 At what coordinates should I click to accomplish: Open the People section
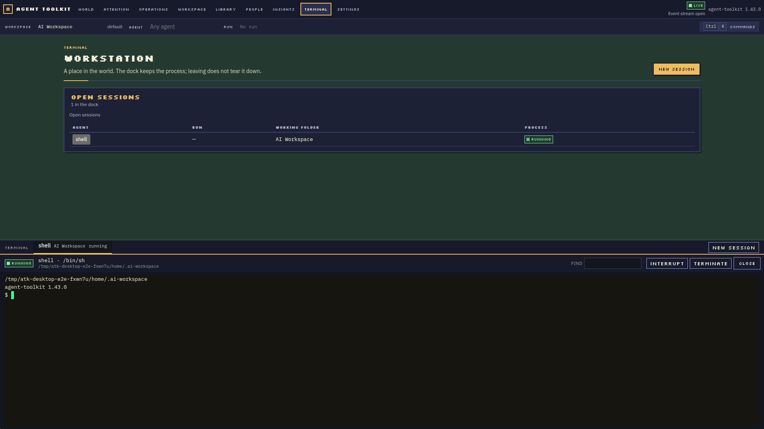(254, 10)
